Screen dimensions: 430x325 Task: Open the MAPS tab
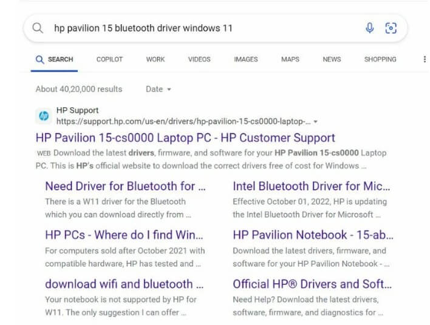point(290,59)
